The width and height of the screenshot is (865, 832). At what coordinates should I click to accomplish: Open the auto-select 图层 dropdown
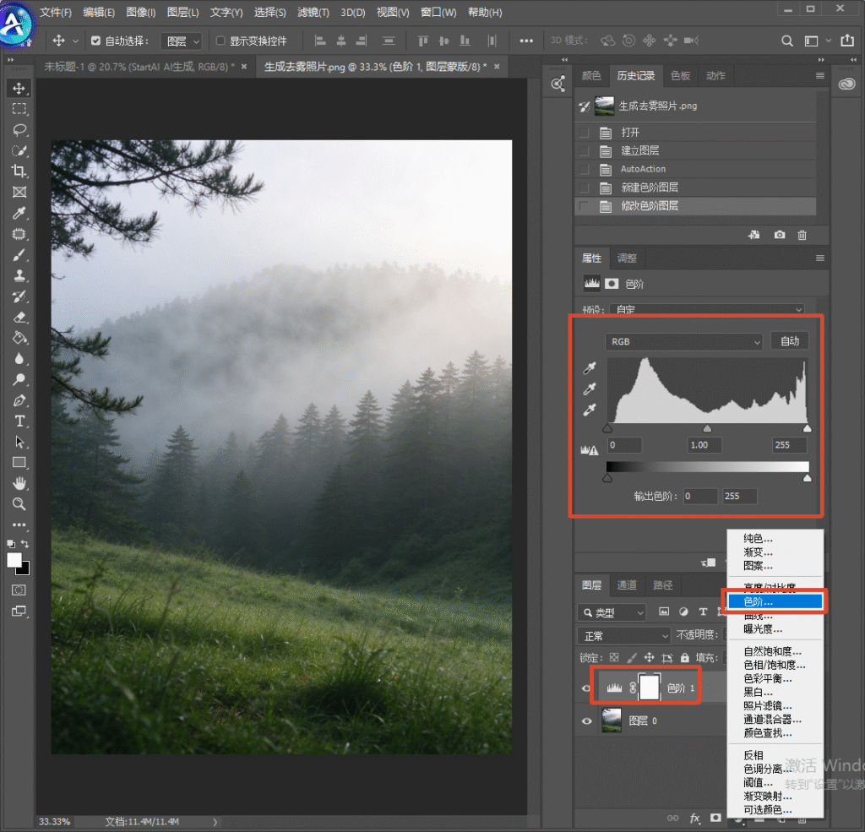pyautogui.click(x=182, y=41)
